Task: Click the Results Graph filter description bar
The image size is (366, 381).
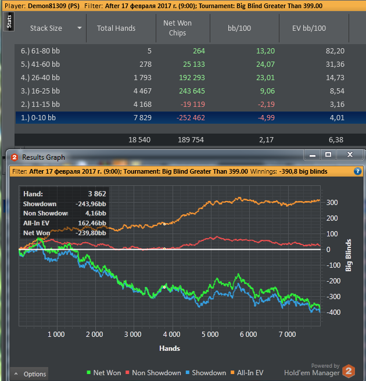Action: [x=186, y=171]
